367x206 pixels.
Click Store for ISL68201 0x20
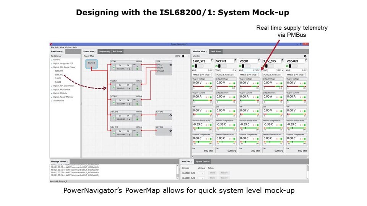pos(212,173)
